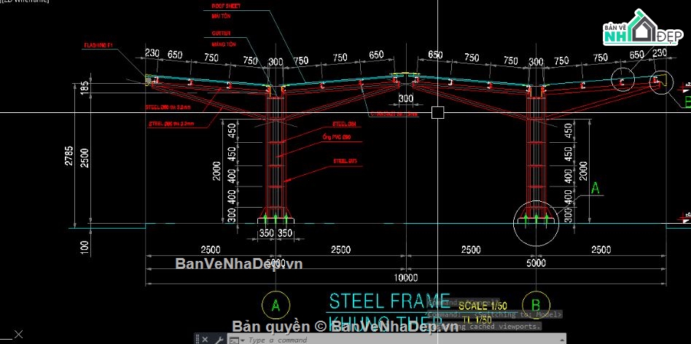The height and width of the screenshot is (344, 691).
Task: Select the left column base plate
Action: click(x=275, y=218)
